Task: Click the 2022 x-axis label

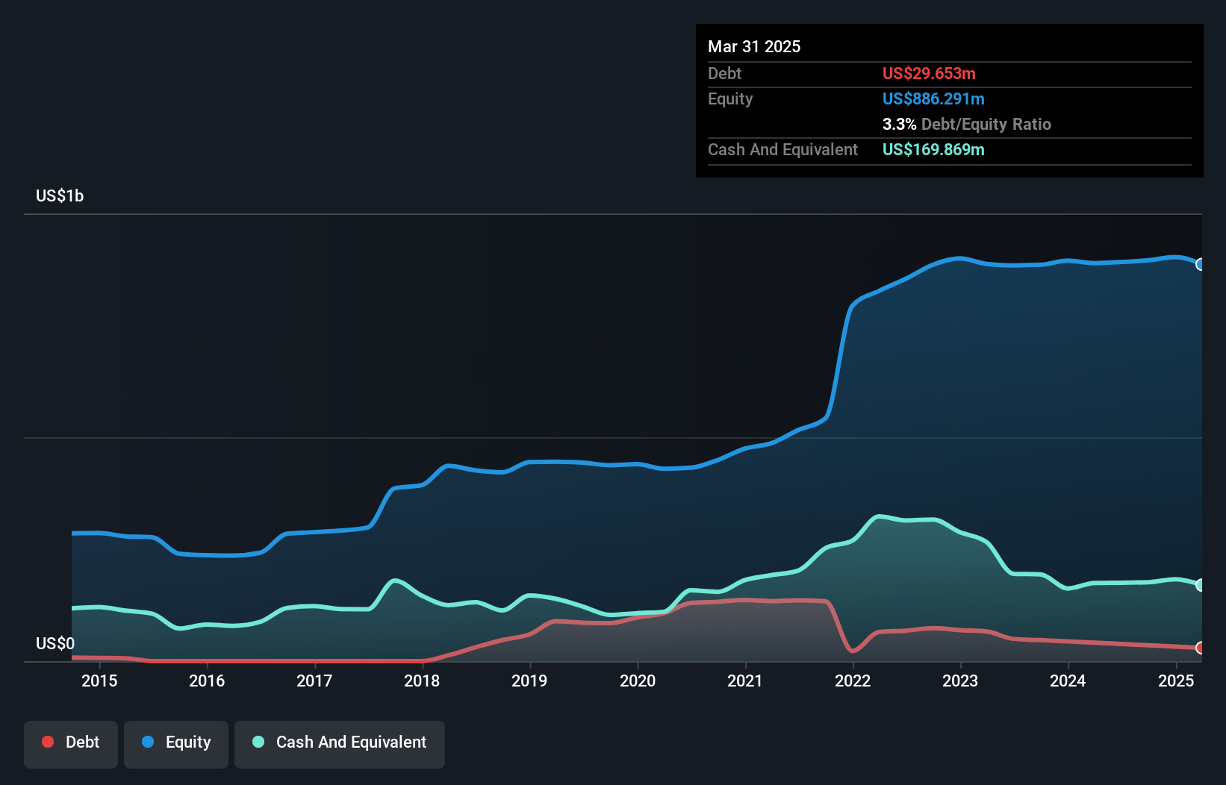Action: [x=853, y=681]
